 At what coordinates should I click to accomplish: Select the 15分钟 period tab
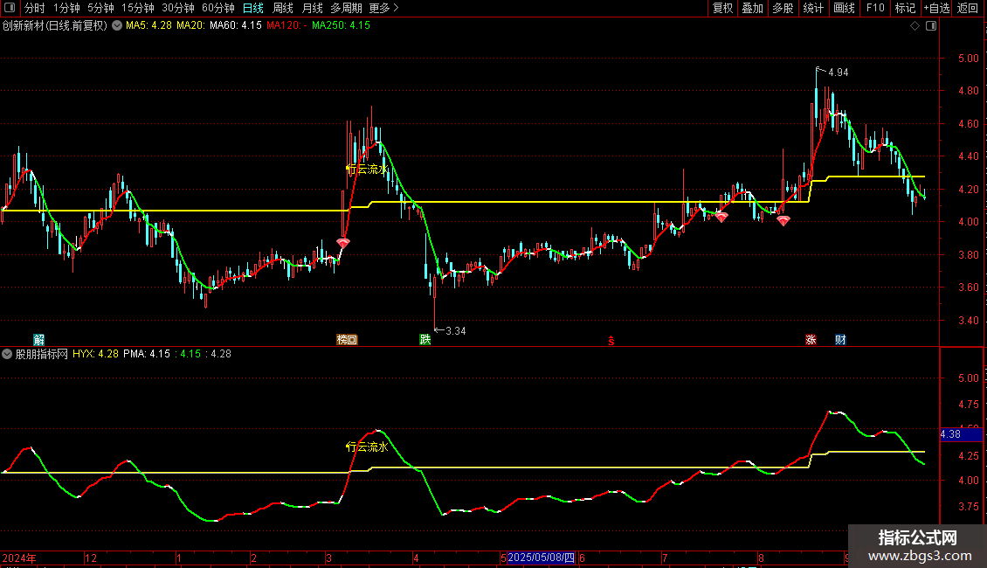click(x=138, y=8)
